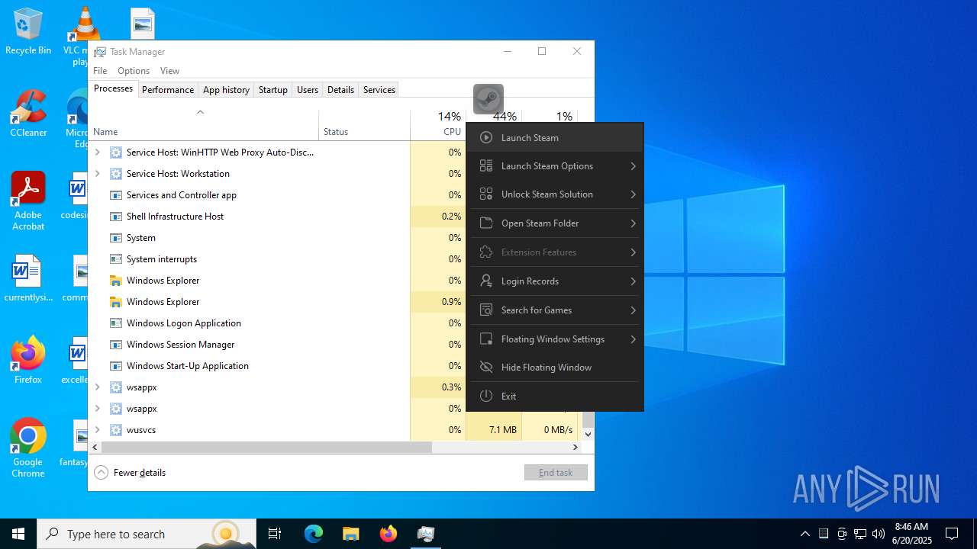
Task: Switch to the Services tab
Action: point(379,90)
